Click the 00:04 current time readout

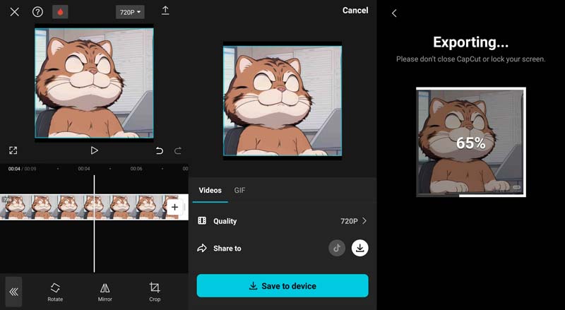(x=14, y=169)
